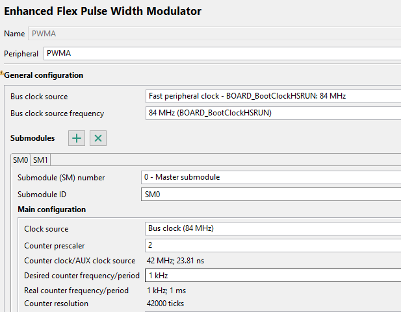Image resolution: width=401 pixels, height=312 pixels.
Task: Open the Bus clock source dropdown
Action: pyautogui.click(x=273, y=96)
